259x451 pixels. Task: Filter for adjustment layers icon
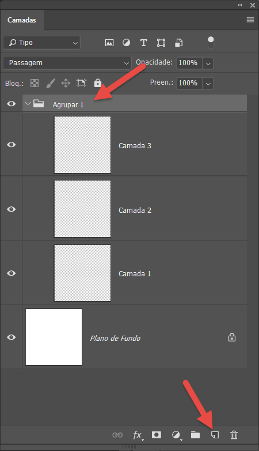(x=127, y=43)
